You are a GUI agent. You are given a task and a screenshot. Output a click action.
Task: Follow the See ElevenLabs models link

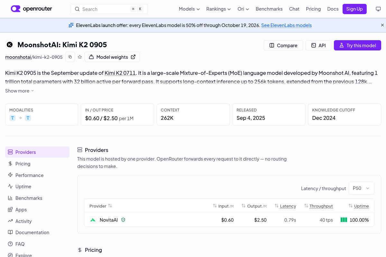tap(286, 25)
